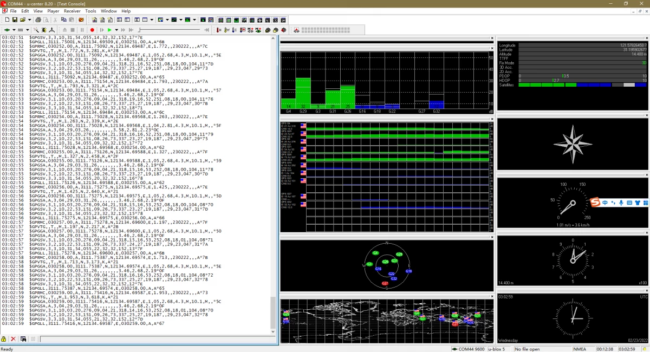This screenshot has width=650, height=352.
Task: Toggle Sogou punctuation mode button
Action: coord(613,203)
